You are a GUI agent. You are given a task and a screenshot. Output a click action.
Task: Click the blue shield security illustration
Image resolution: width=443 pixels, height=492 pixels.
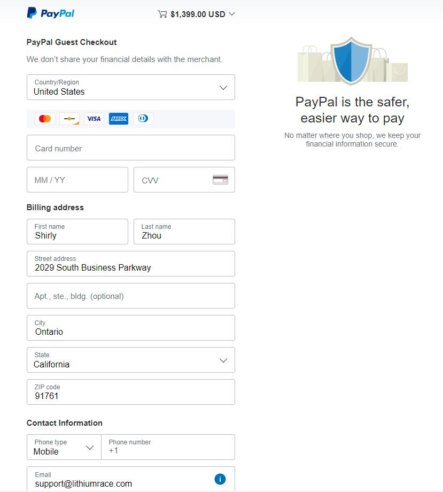coord(352,60)
